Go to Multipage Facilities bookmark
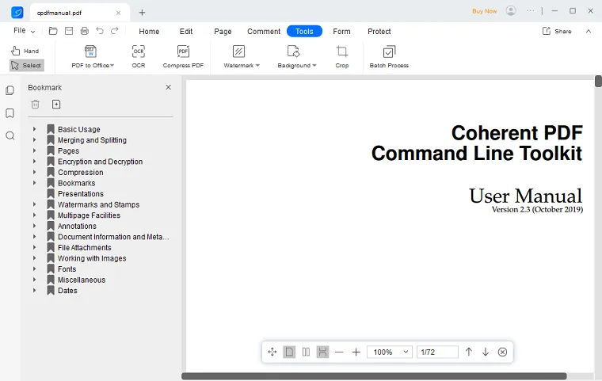 pyautogui.click(x=89, y=215)
